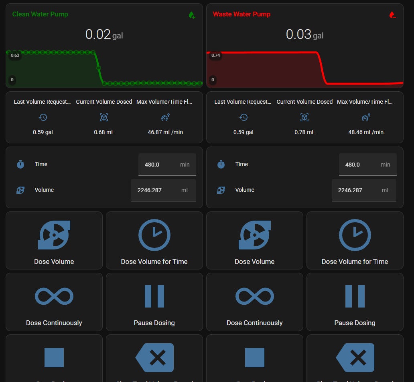The height and width of the screenshot is (382, 414).
Task: Open the red Waste Water Pump history graph
Action: pyautogui.click(x=305, y=69)
